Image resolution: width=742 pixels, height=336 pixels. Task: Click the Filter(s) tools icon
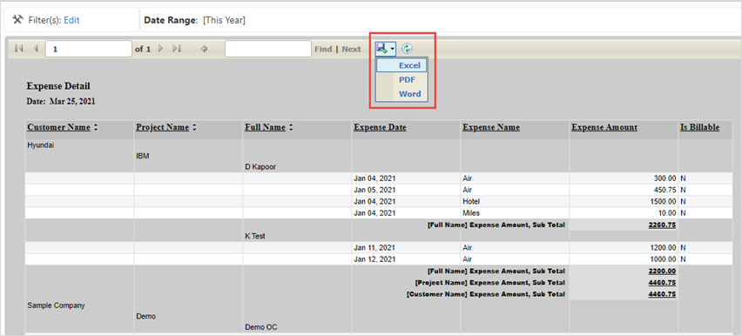coord(18,20)
